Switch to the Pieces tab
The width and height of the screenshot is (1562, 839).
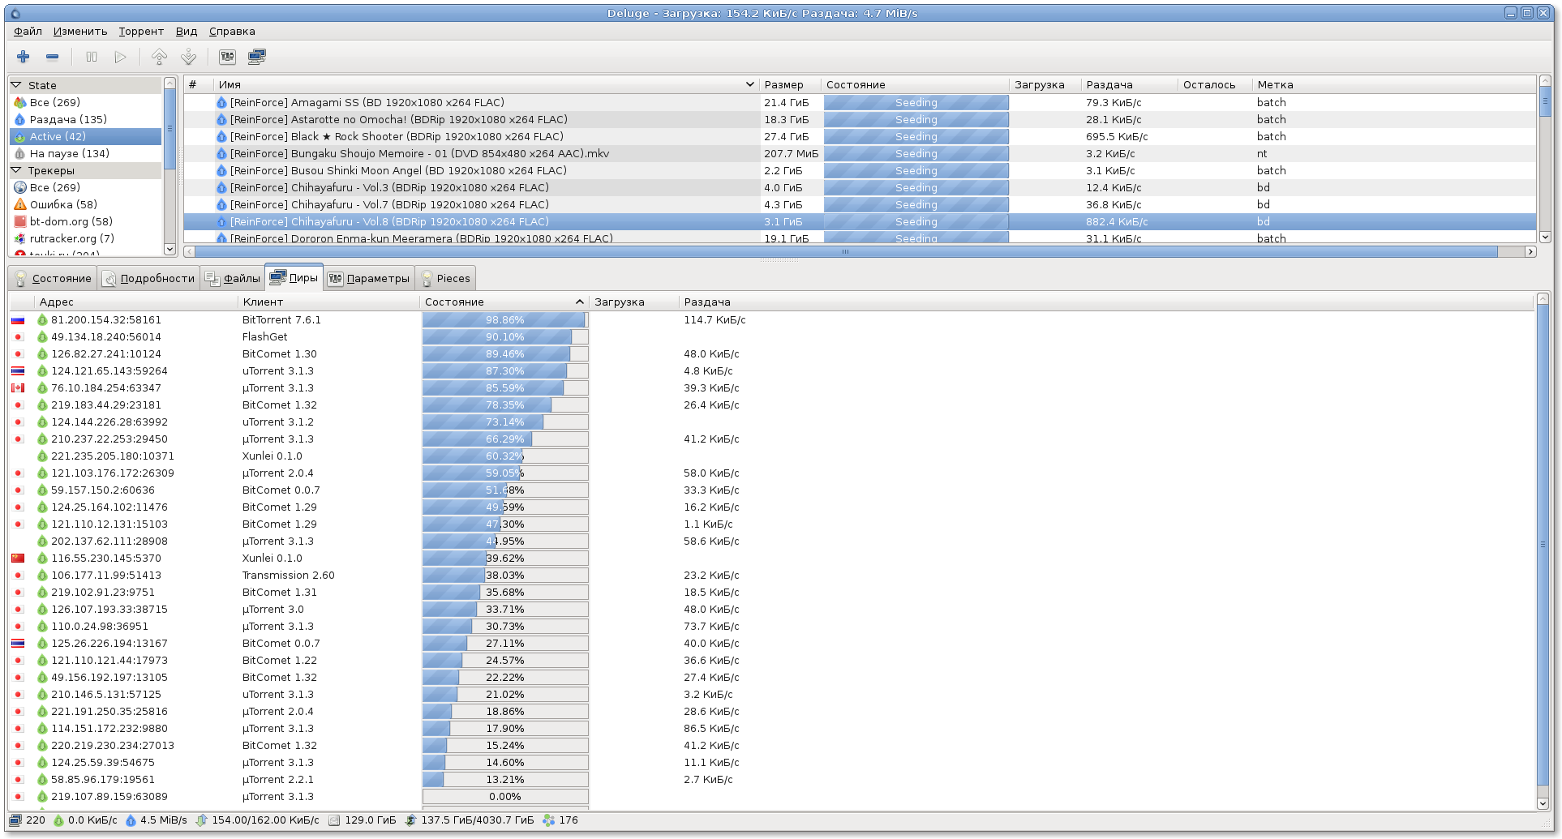[445, 278]
